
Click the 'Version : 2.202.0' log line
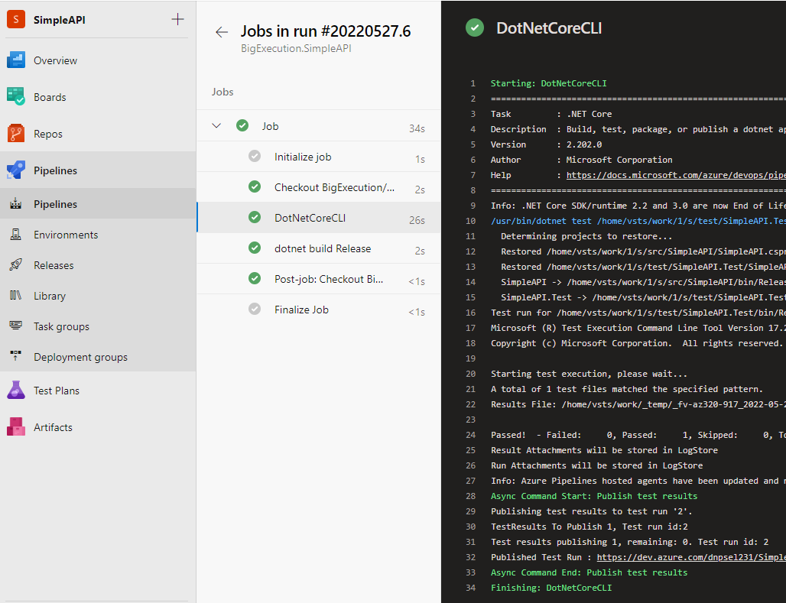[547, 144]
